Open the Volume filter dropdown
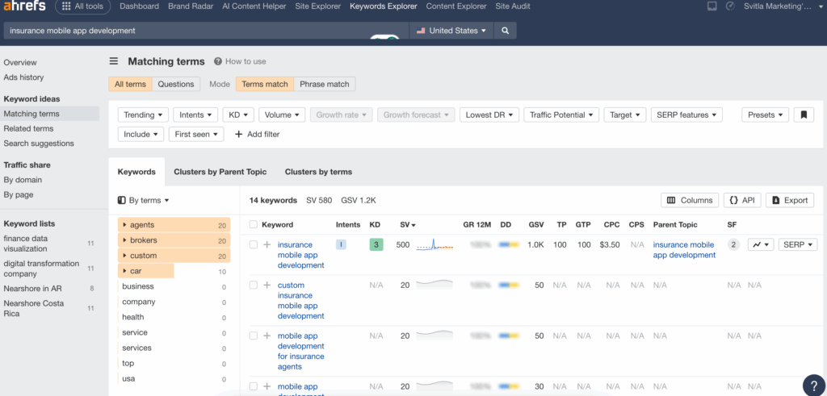Image resolution: width=827 pixels, height=396 pixels. [x=282, y=115]
